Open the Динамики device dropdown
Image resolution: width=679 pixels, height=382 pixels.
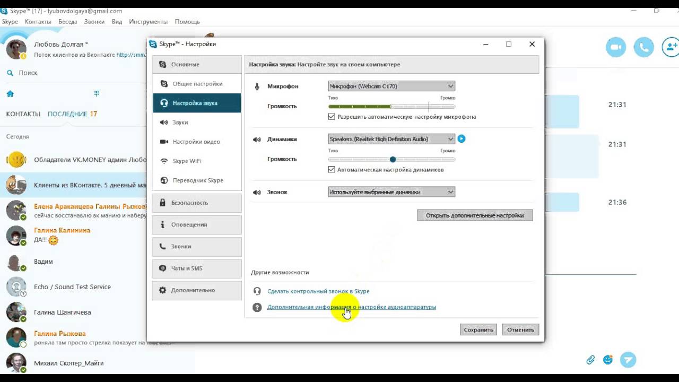tap(391, 139)
